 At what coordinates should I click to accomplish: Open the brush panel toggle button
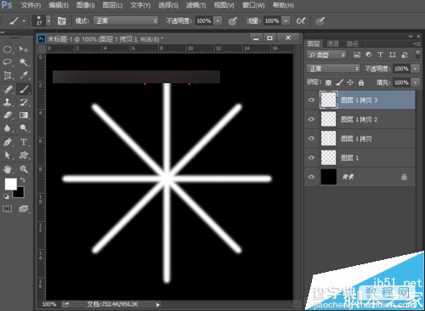coord(62,20)
